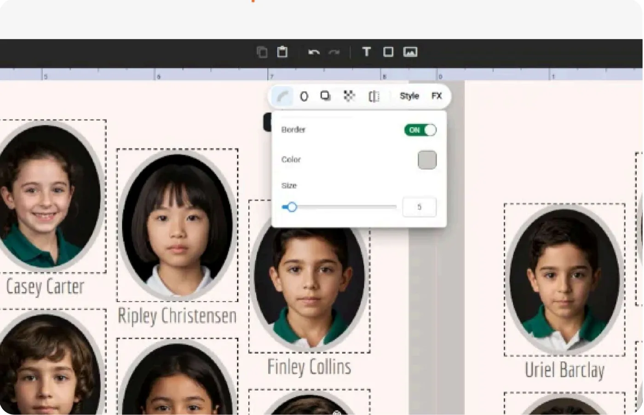Viewport: 644px width, 415px height.
Task: Select the square Shape tool
Action: (x=388, y=51)
